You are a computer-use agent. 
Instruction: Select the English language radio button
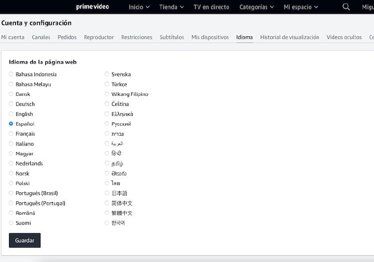pos(11,114)
